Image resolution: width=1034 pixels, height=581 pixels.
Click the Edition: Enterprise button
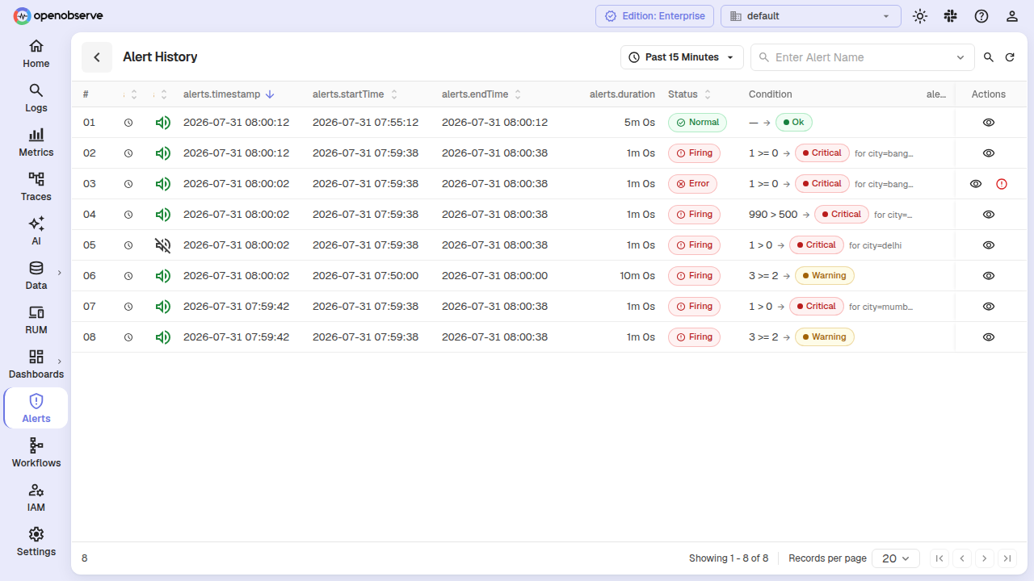tap(655, 16)
